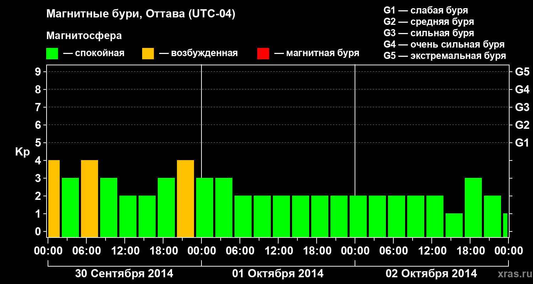The image size is (533, 284).
Task: Click the '18:00' tick label above 30 Сентября
Action: click(x=163, y=251)
